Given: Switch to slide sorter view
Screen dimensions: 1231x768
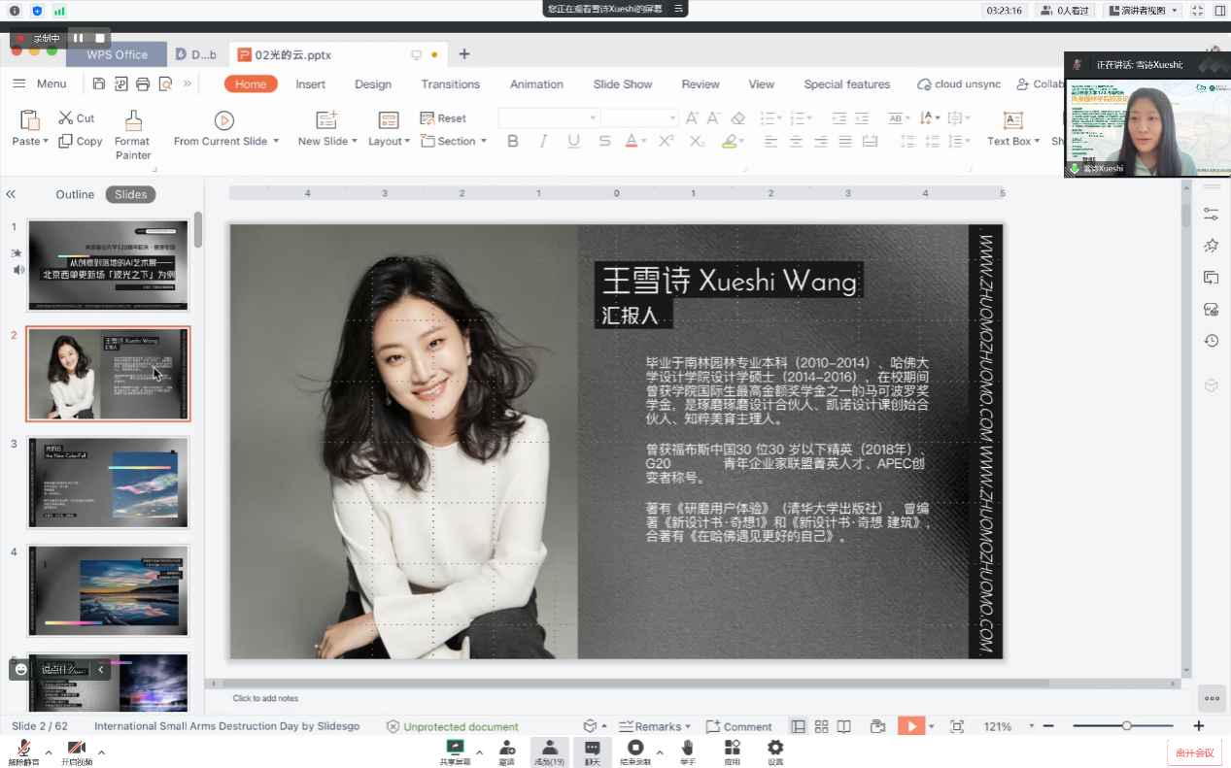Looking at the screenshot, I should [x=821, y=726].
